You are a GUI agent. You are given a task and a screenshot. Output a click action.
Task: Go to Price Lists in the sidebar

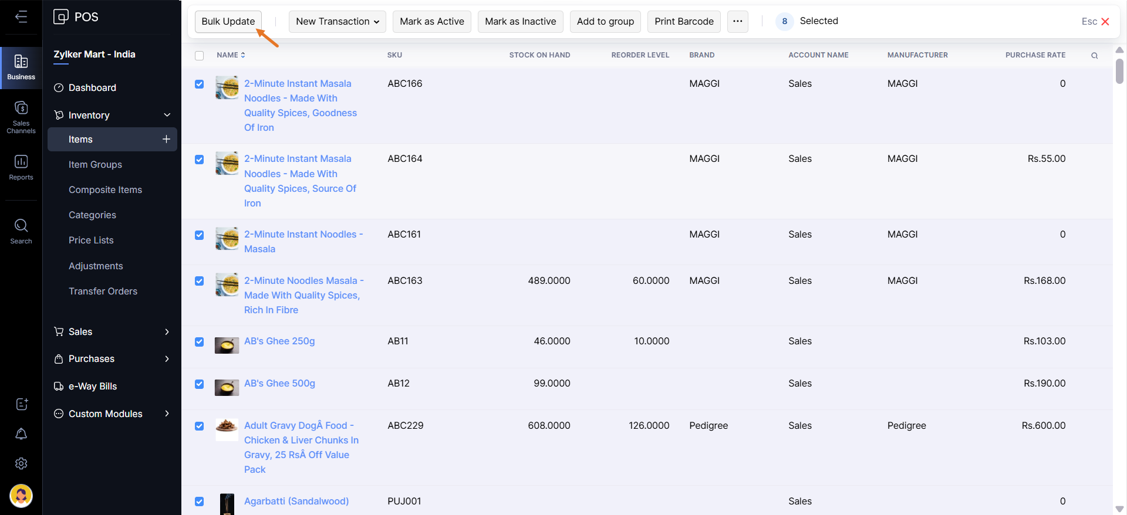pos(91,240)
